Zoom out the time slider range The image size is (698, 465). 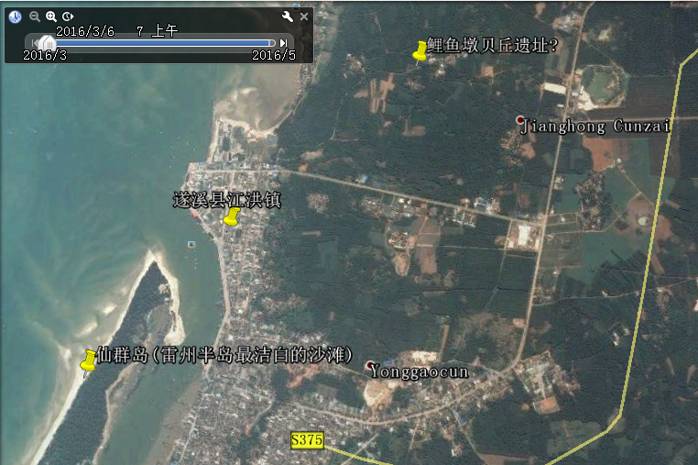[x=34, y=17]
